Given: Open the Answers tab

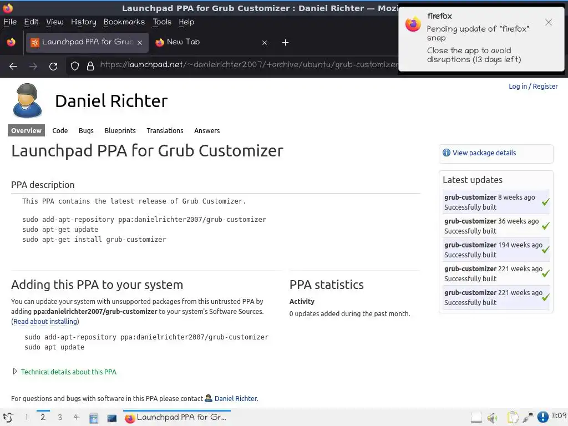Looking at the screenshot, I should tap(207, 130).
